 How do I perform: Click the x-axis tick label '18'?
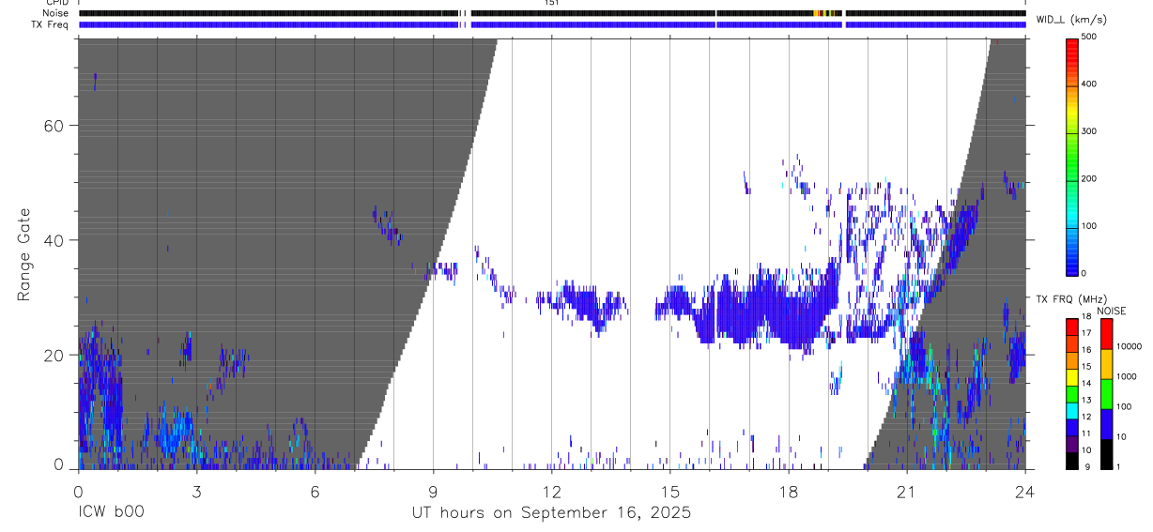[x=788, y=491]
